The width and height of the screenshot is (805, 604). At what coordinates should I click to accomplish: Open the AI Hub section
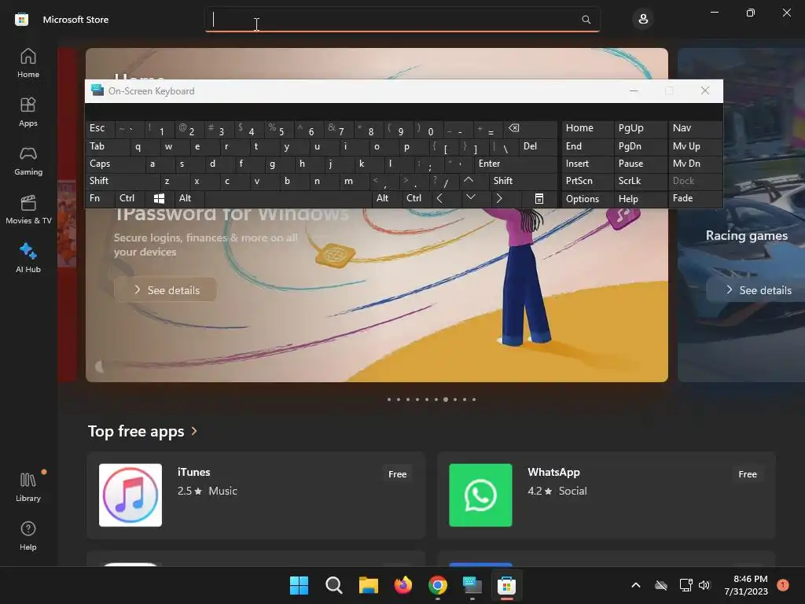pyautogui.click(x=28, y=258)
